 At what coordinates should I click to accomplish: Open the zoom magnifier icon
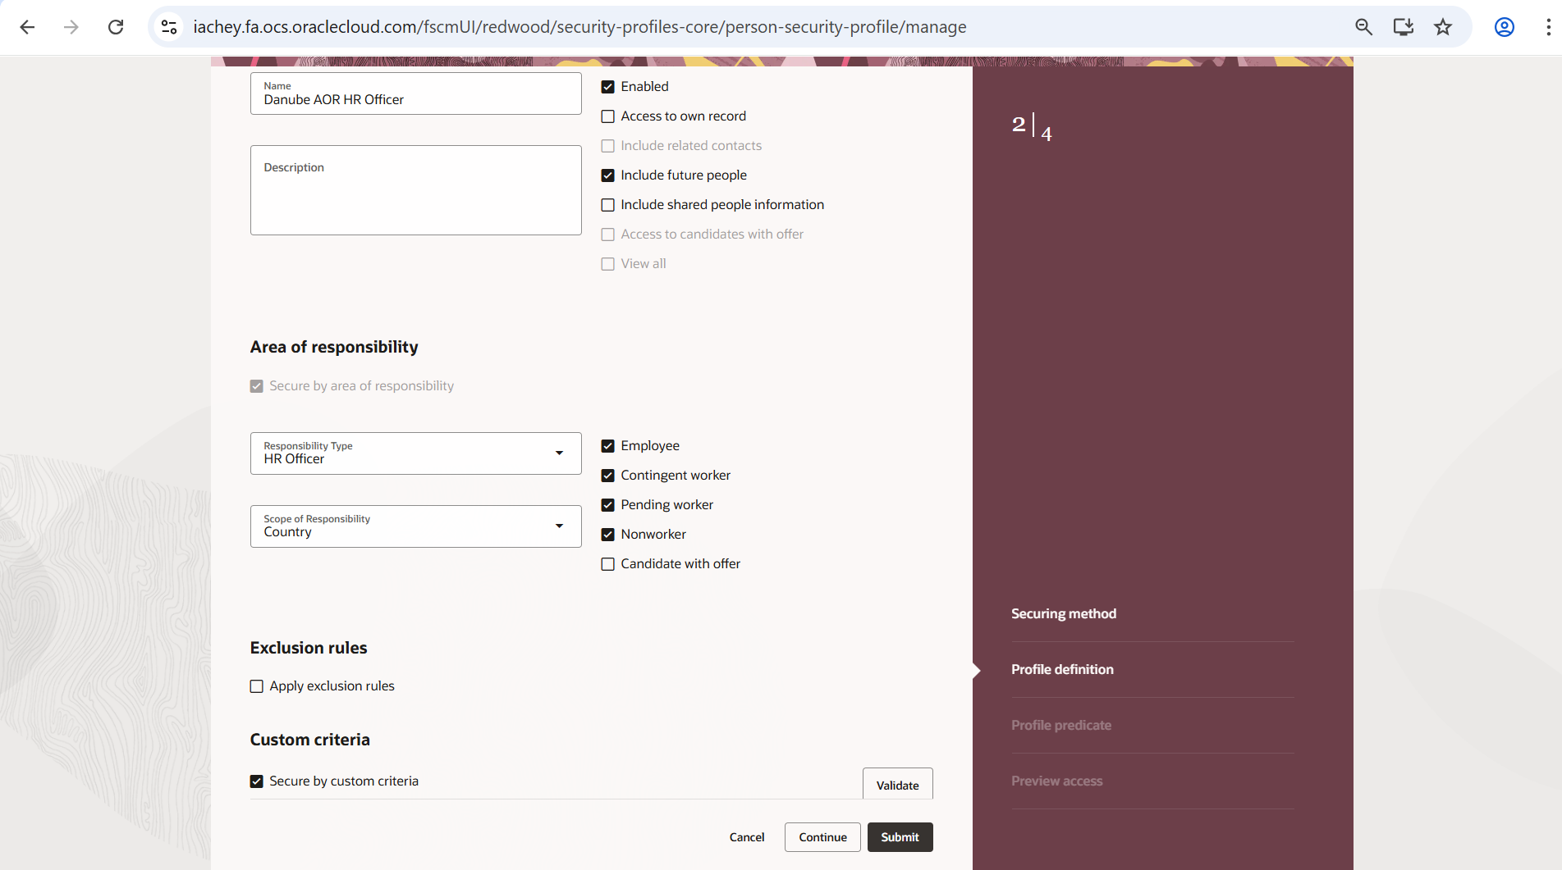[x=1363, y=27]
